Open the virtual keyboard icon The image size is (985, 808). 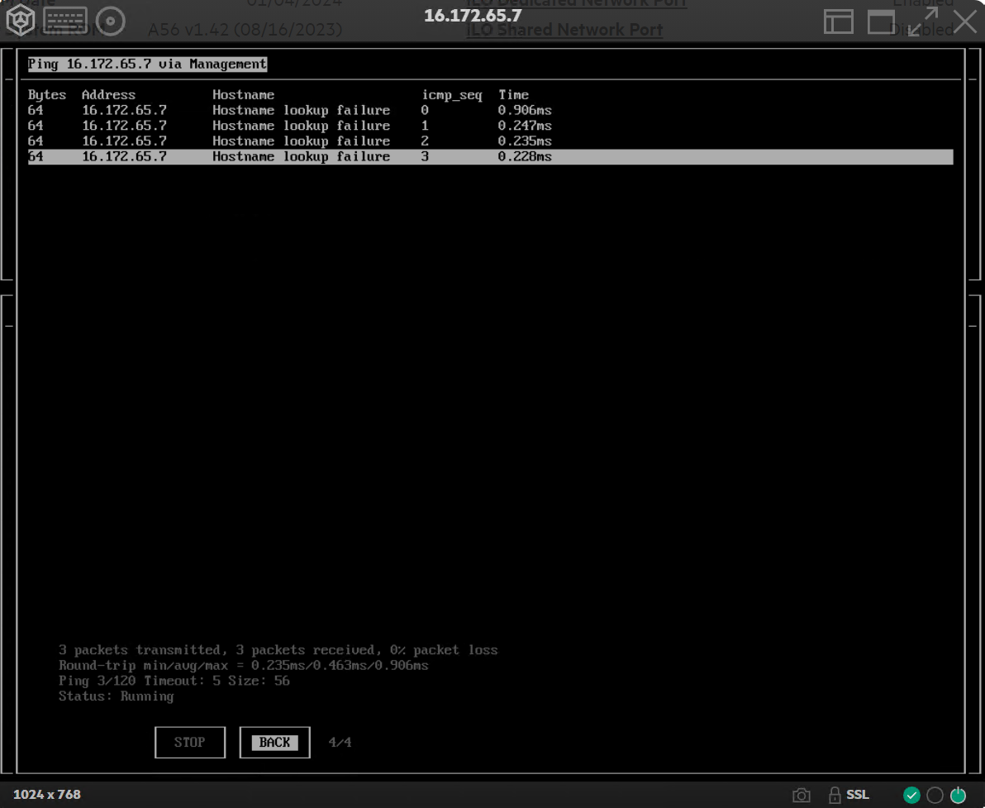tap(65, 21)
